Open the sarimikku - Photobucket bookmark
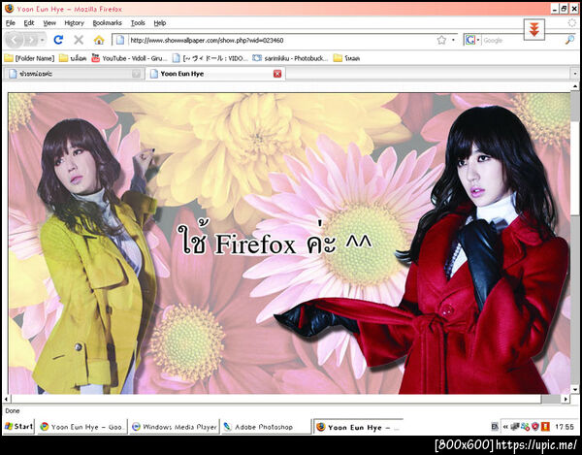Image resolution: width=582 pixels, height=455 pixels. click(290, 58)
